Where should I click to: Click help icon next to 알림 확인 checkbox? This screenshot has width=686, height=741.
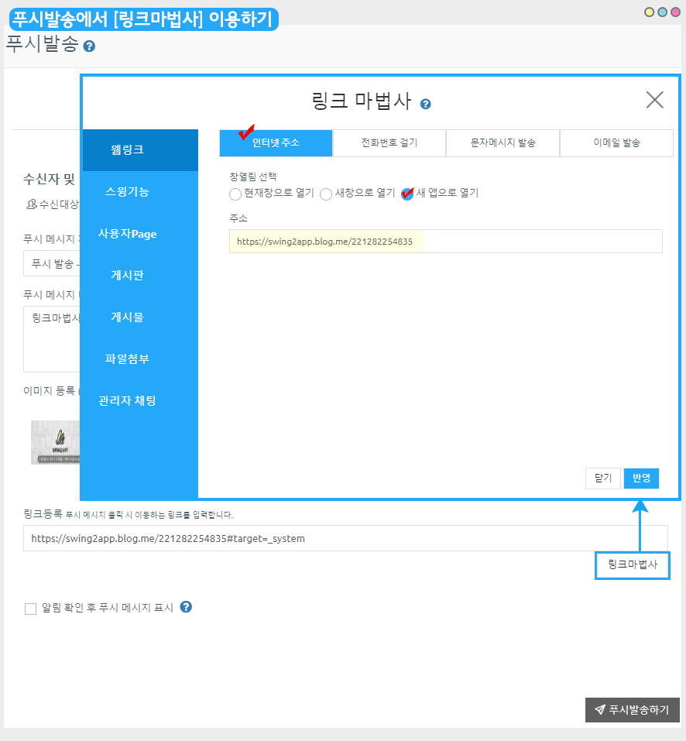click(186, 607)
